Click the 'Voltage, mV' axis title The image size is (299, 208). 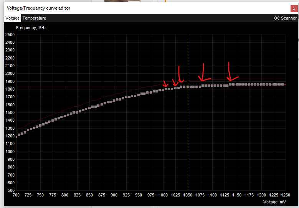(274, 202)
